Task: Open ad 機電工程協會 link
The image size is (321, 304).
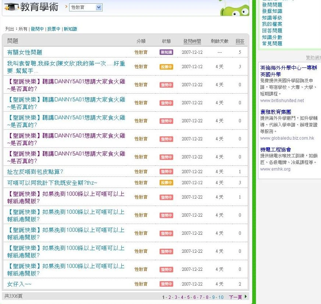Action: point(275,150)
